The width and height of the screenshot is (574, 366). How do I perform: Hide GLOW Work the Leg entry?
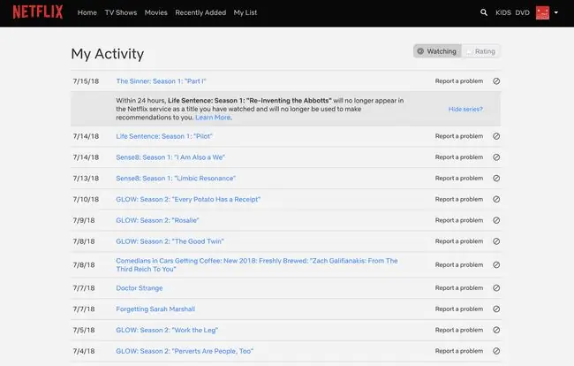[x=496, y=330]
